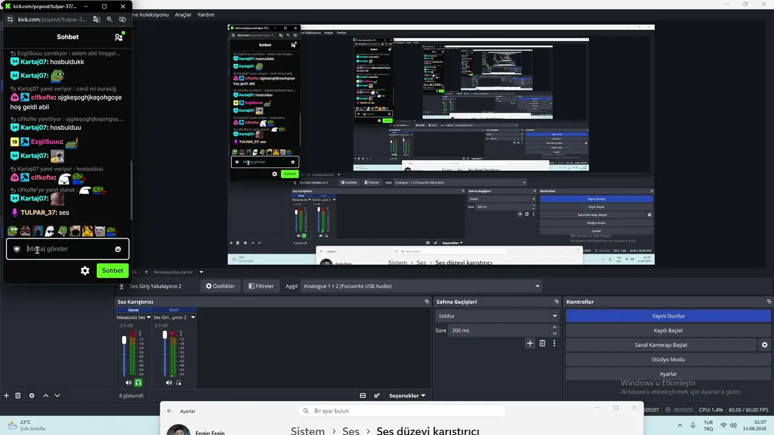
Task: Click the taskbar microphone tray icon
Action: click(693, 425)
